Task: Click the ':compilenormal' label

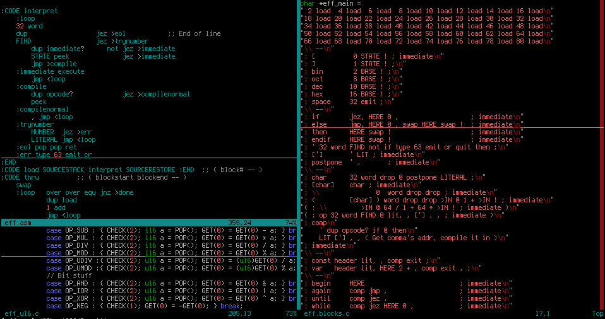Action: [x=42, y=110]
